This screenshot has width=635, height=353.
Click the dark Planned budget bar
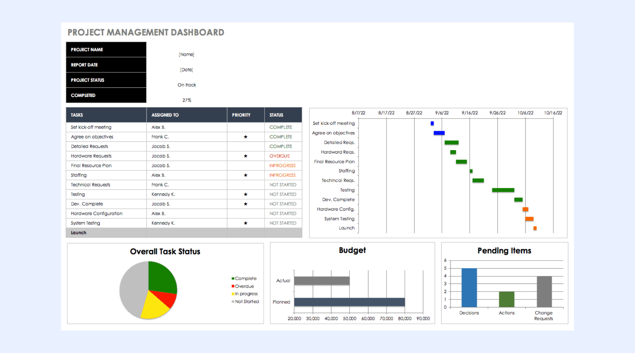[x=350, y=302]
